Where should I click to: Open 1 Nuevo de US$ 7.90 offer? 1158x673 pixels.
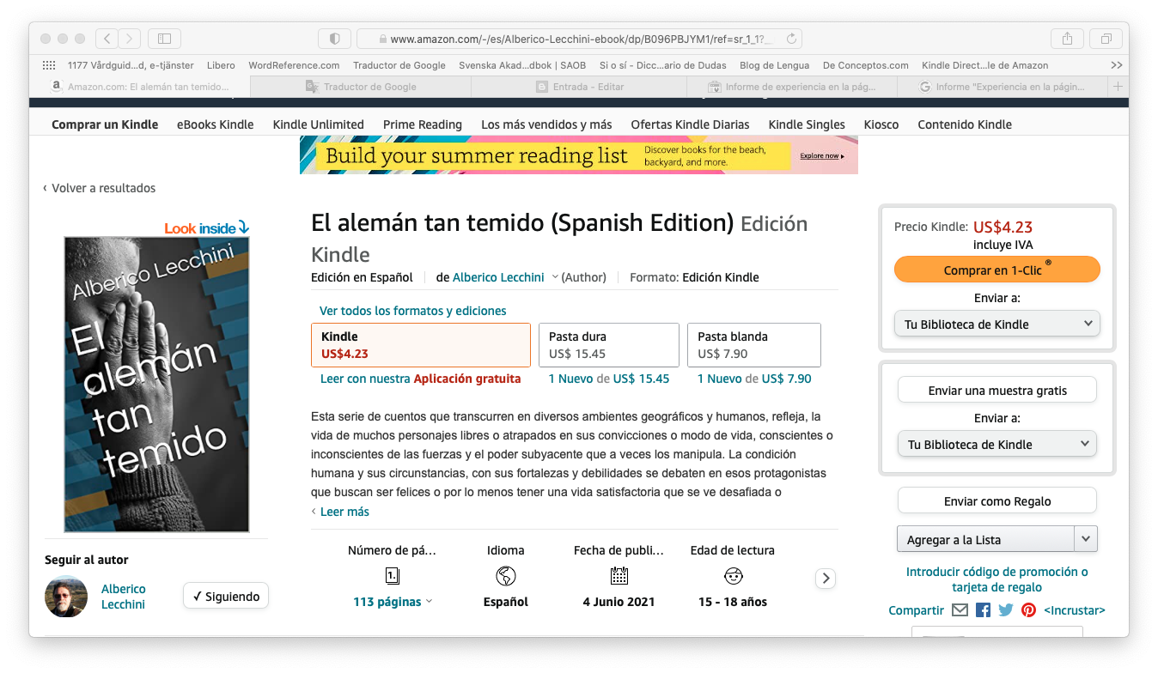[754, 379]
